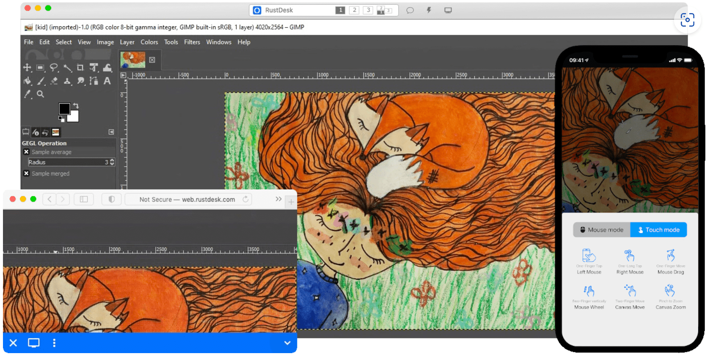The width and height of the screenshot is (710, 362).
Task: Toggle the browser sidebar button
Action: point(84,199)
